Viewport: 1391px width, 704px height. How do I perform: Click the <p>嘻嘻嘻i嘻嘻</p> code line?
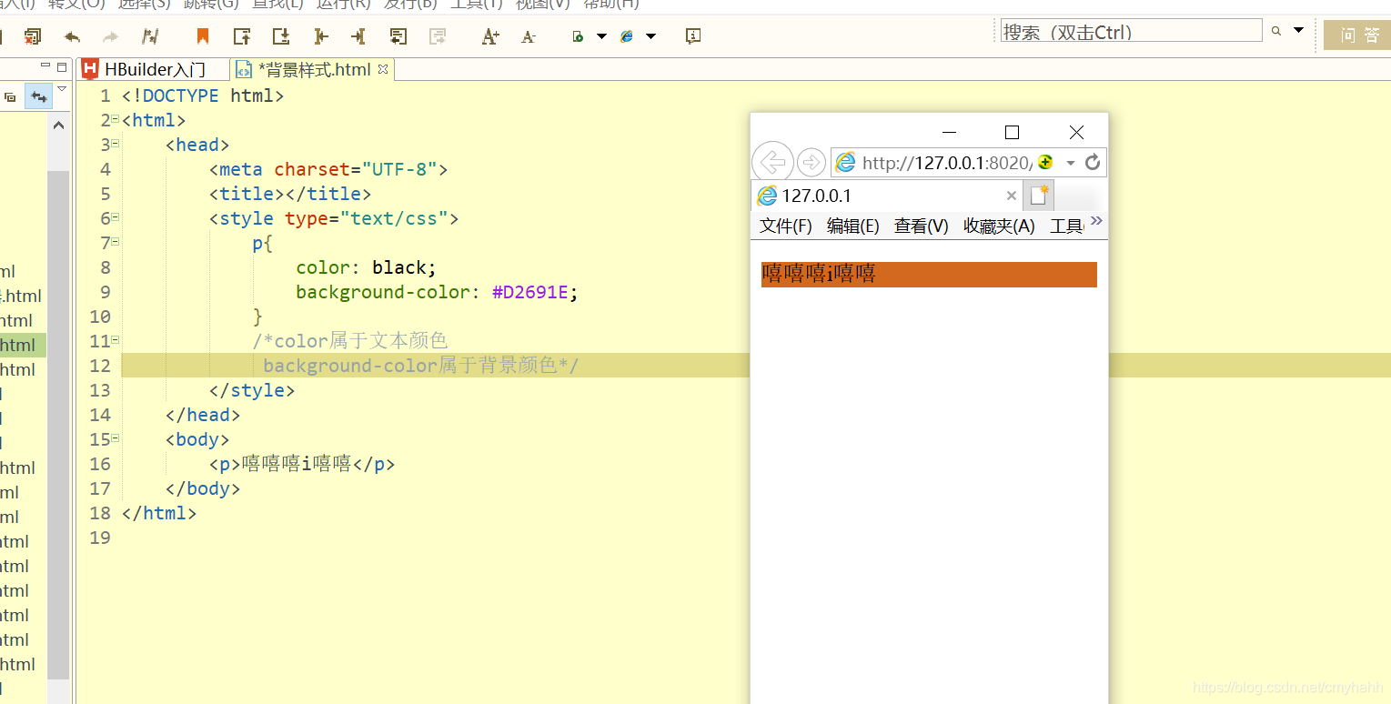click(302, 464)
